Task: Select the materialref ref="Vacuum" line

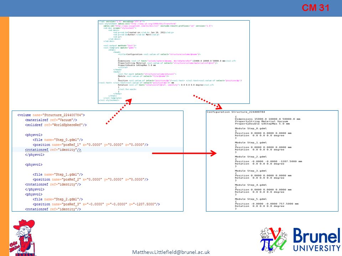Action: coord(51,120)
